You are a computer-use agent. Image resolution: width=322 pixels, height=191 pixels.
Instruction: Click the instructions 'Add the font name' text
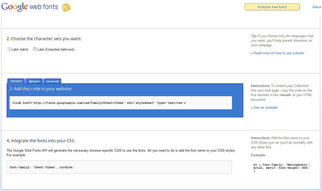pyautogui.click(x=282, y=143)
